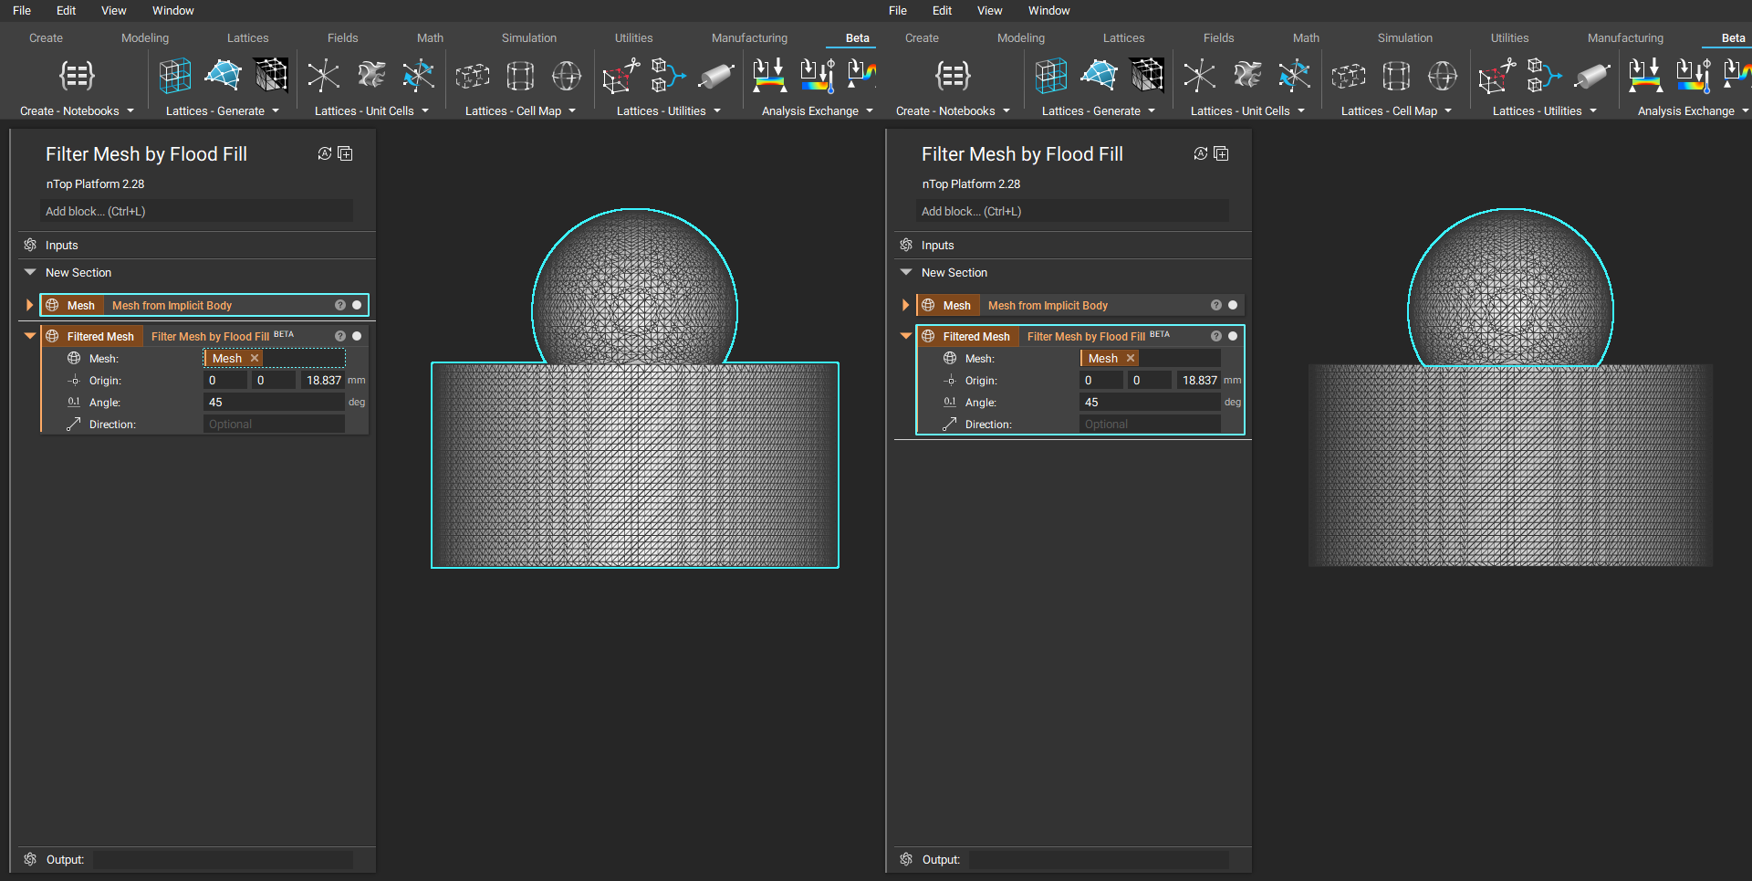Collapse Filtered Mesh block in right window
Screen dimensions: 1752x881
point(905,336)
